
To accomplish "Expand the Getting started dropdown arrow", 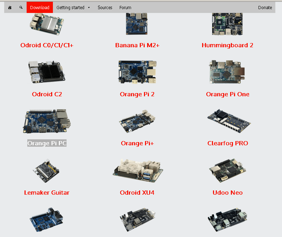I will tap(89, 8).
